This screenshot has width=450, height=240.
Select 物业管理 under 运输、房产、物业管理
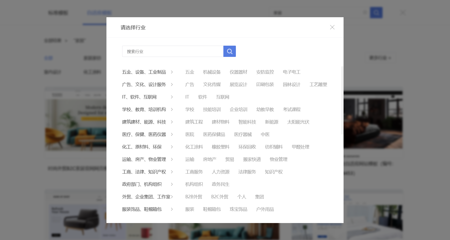(278, 159)
